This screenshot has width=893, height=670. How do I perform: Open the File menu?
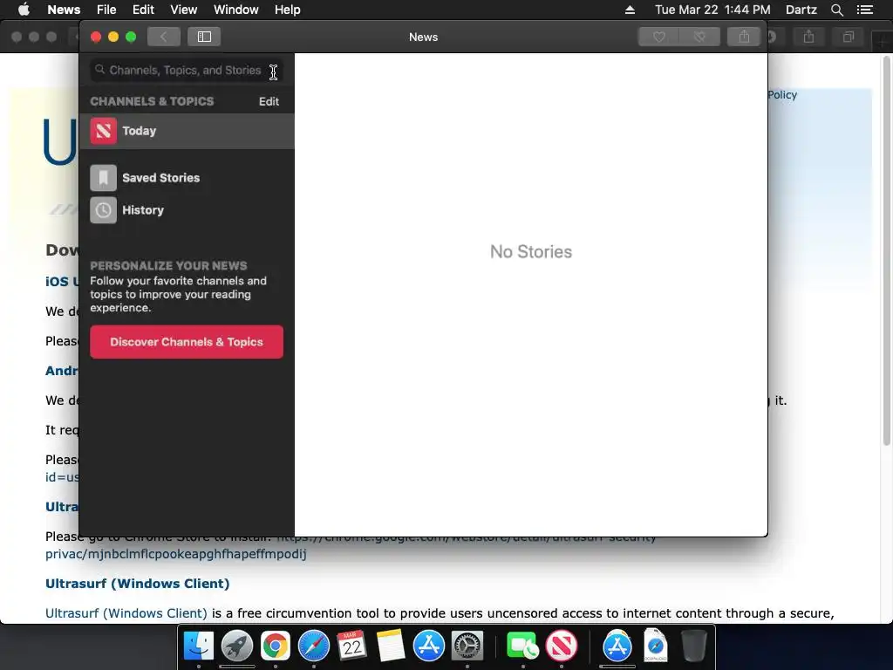(x=106, y=10)
